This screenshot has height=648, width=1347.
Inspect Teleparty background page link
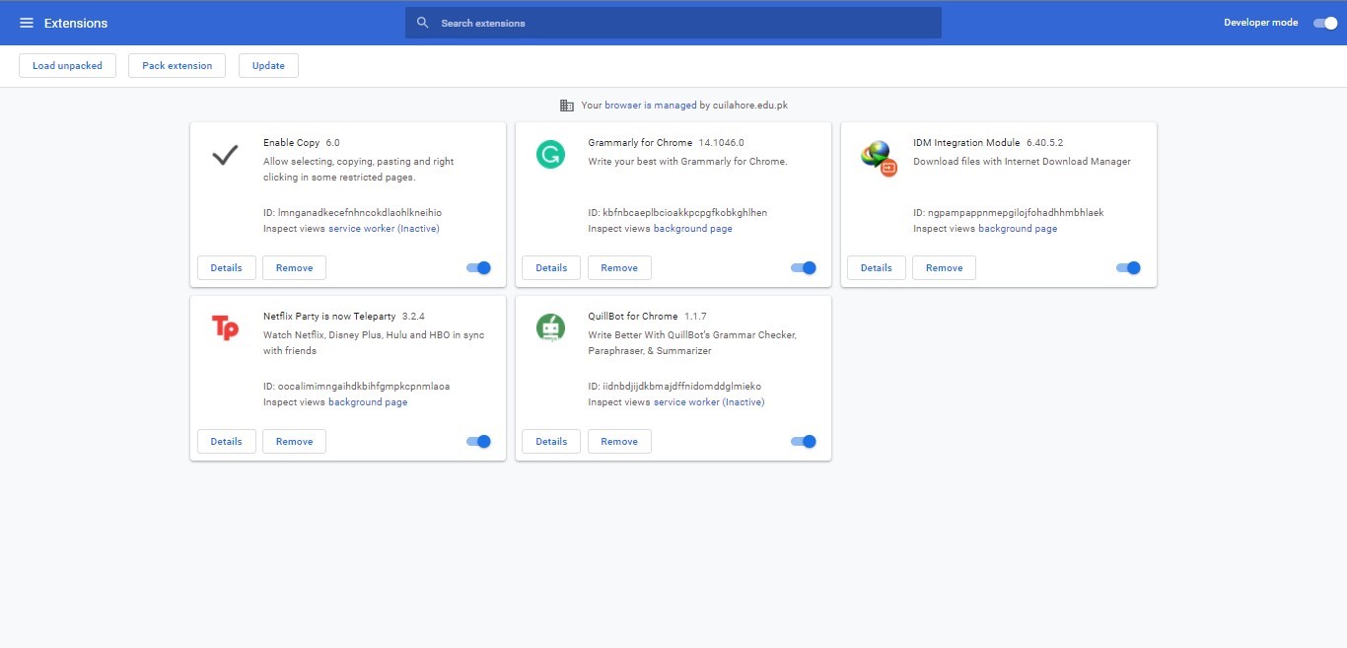pos(368,402)
